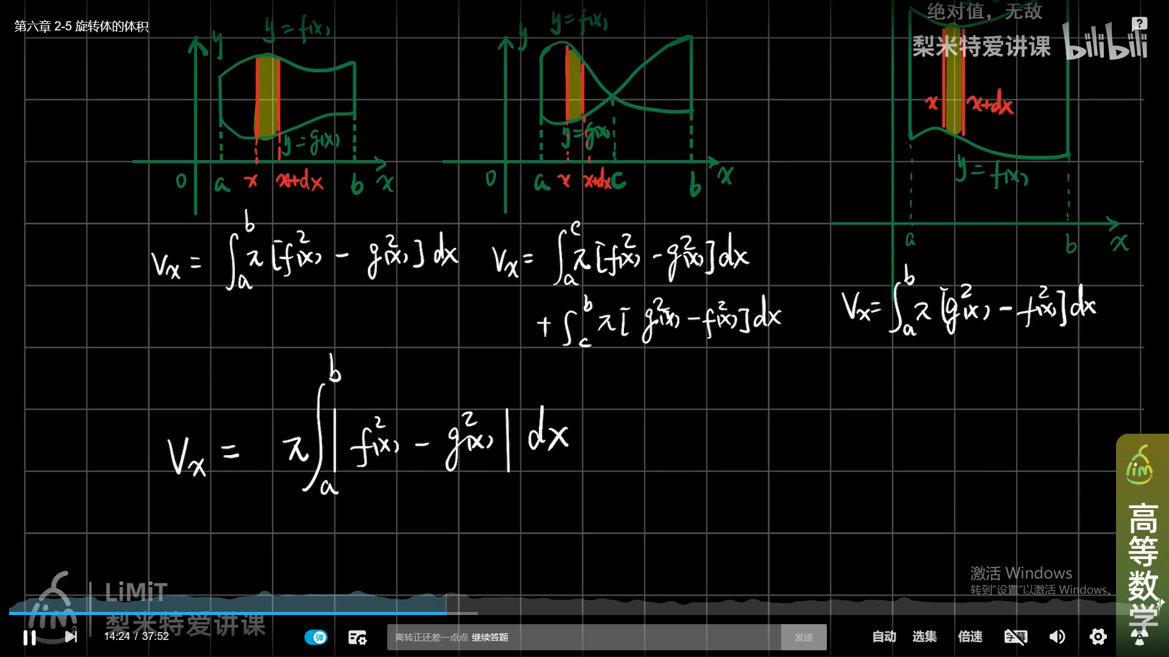Open the 倍速 playback speed menu

pyautogui.click(x=970, y=637)
